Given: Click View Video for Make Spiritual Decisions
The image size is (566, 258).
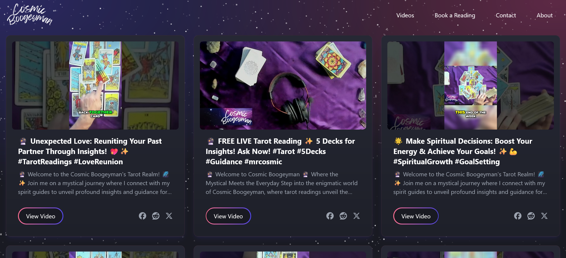Looking at the screenshot, I should pyautogui.click(x=416, y=216).
